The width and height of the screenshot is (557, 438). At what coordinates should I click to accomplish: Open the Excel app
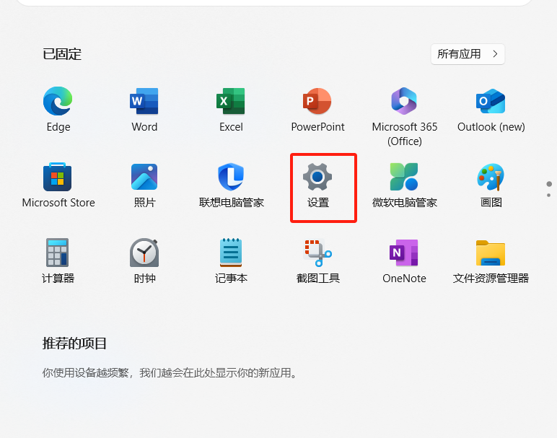[x=231, y=110]
